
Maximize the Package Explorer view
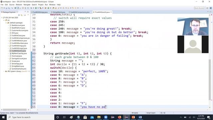click(28, 12)
